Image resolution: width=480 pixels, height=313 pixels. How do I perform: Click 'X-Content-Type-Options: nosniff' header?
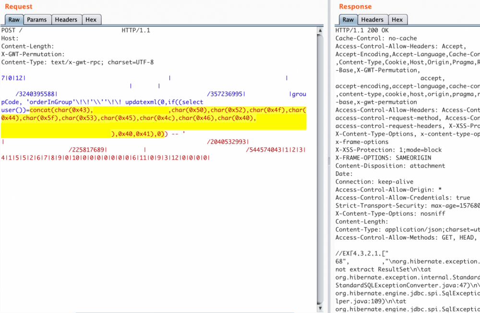point(390,214)
